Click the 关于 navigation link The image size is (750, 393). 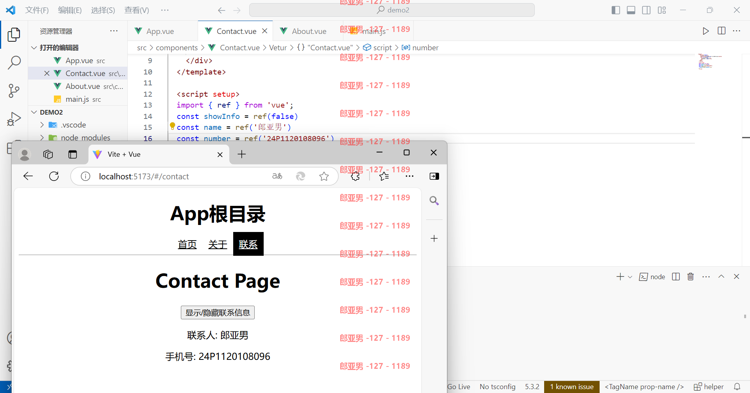point(218,244)
